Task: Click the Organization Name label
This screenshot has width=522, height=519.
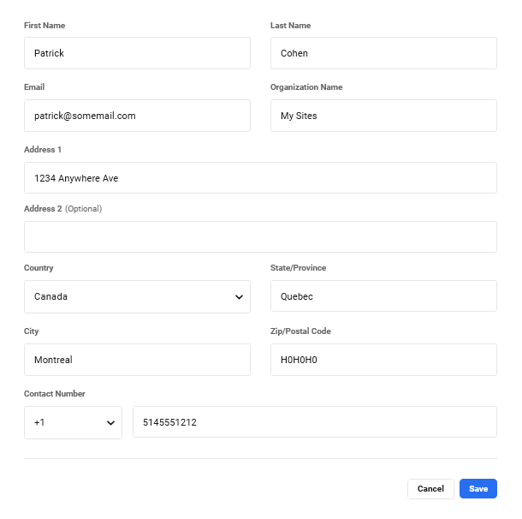Action: [306, 87]
